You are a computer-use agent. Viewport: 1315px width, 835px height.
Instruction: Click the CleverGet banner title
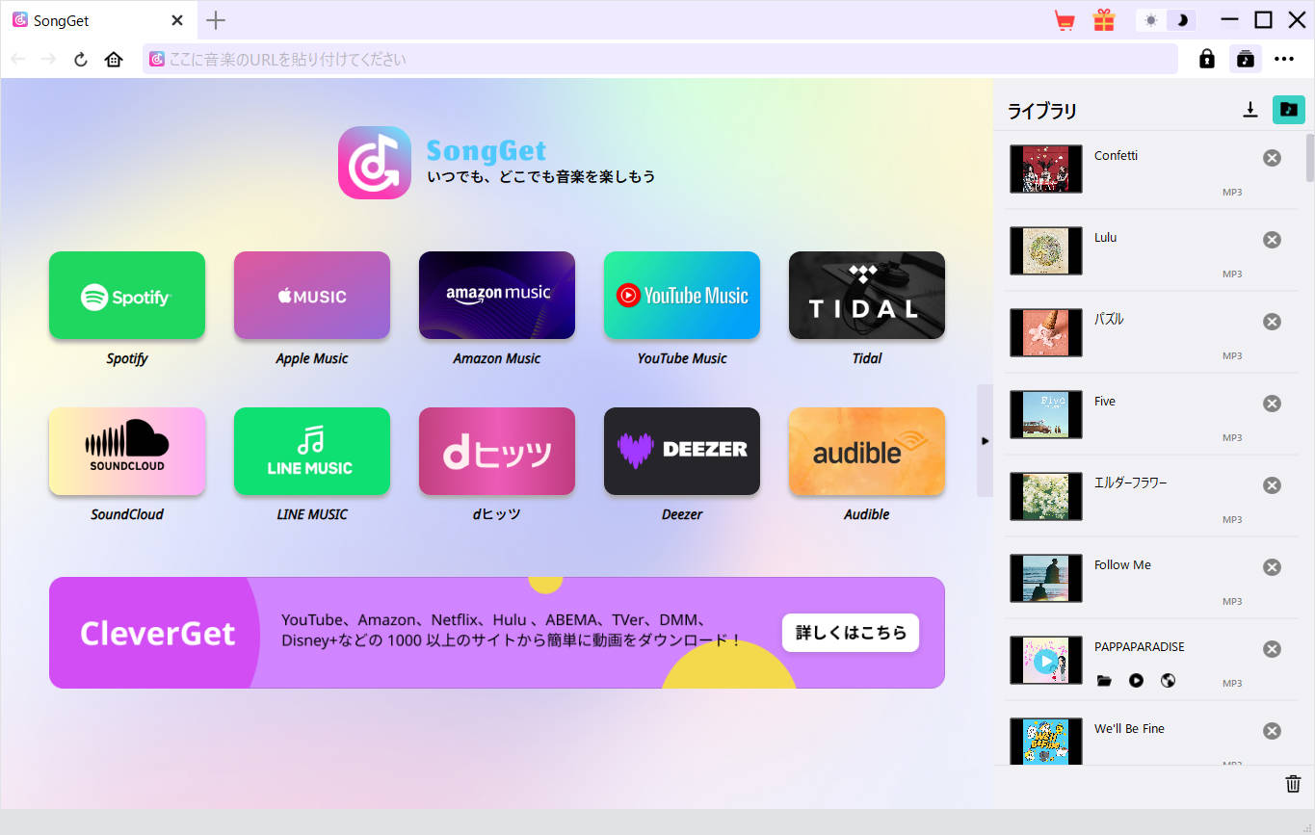click(x=158, y=633)
